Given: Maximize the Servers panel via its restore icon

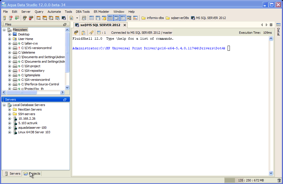Looking at the screenshot, I should click(65, 100).
